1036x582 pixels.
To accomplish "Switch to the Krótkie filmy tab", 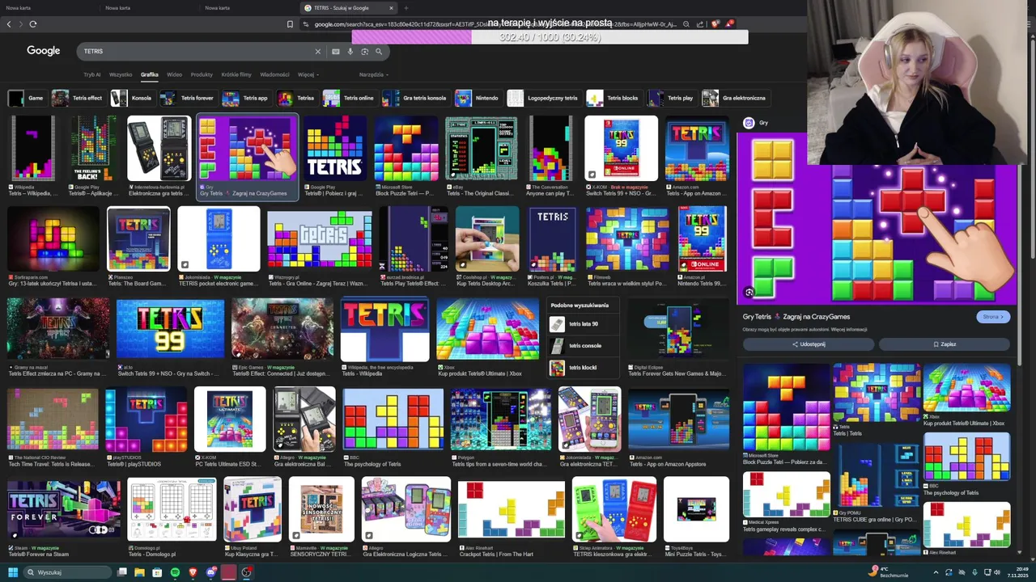I will [x=236, y=74].
